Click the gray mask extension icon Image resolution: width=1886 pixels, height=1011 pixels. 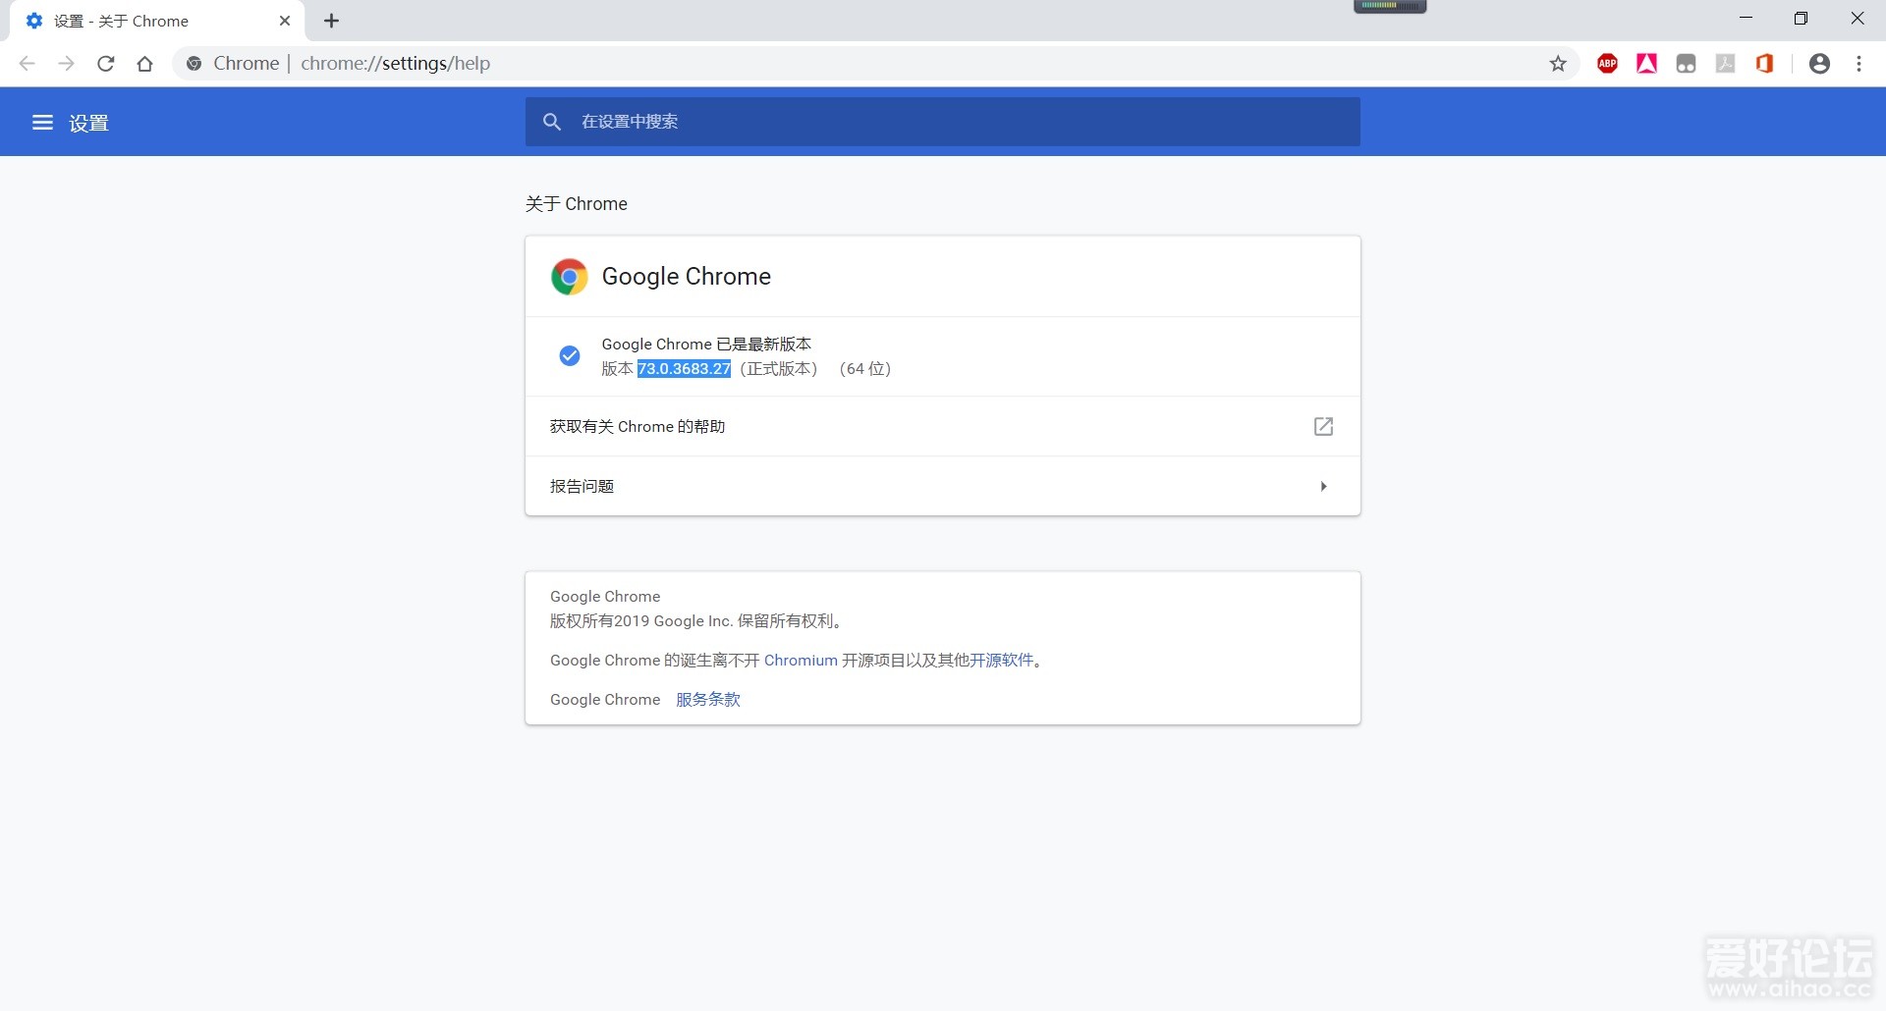pyautogui.click(x=1687, y=64)
